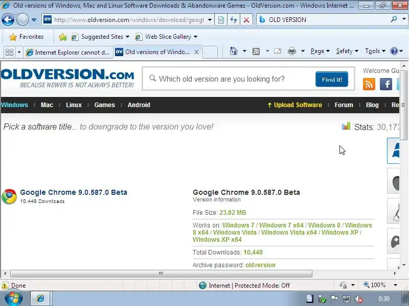Expand the Home button dropdown arrow
The width and height of the screenshot is (409, 306).
click(244, 51)
